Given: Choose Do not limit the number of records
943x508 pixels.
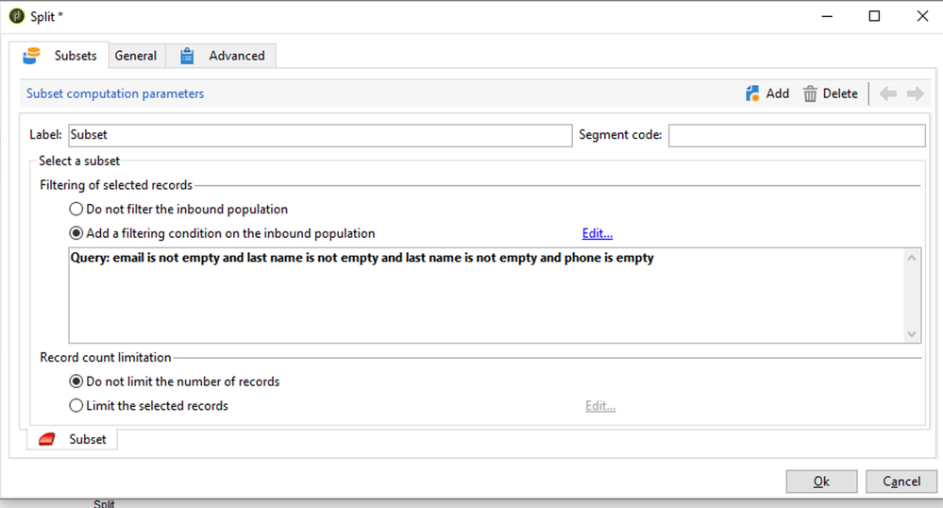Looking at the screenshot, I should tap(76, 382).
